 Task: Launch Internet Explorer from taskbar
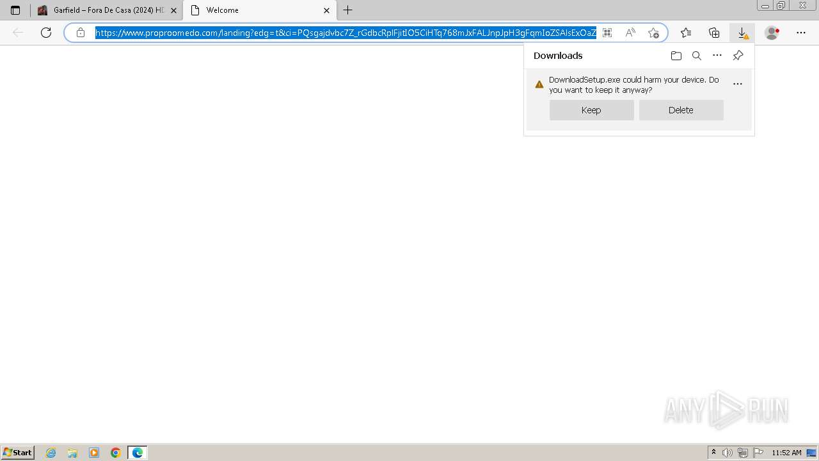click(51, 453)
